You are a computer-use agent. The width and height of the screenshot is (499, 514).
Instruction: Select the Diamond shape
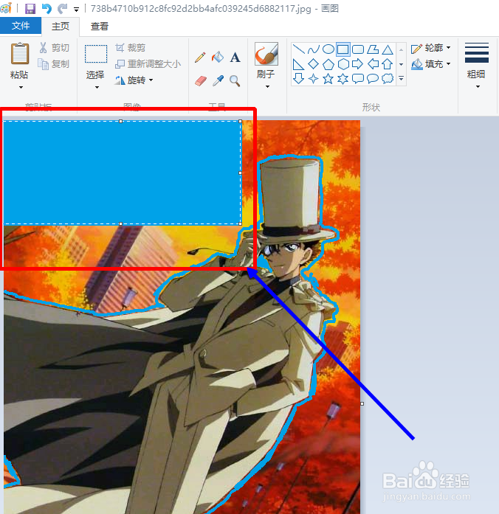click(313, 64)
